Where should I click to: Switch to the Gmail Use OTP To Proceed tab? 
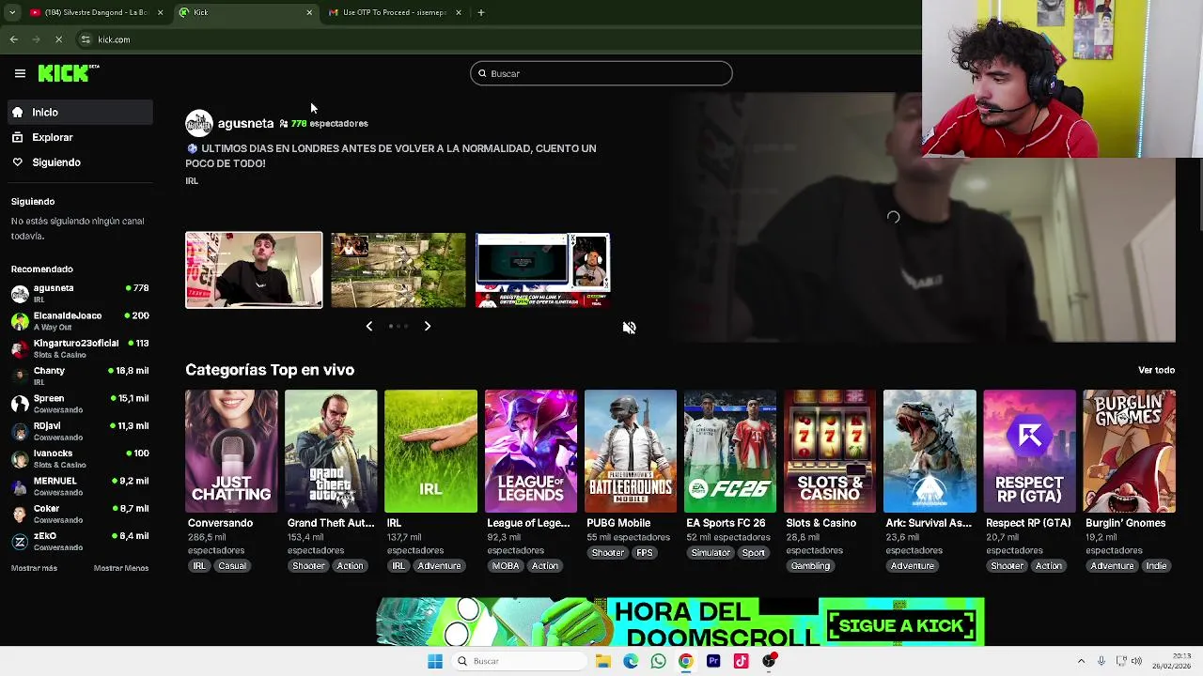[x=393, y=12]
